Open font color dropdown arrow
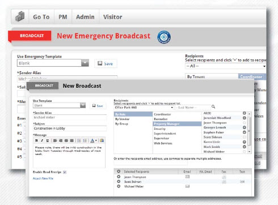Screen dimensions: 278x205 (96, 140)
